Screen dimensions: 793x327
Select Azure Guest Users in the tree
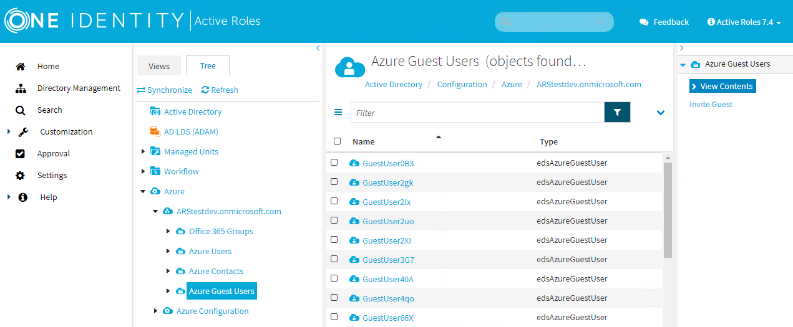point(221,291)
